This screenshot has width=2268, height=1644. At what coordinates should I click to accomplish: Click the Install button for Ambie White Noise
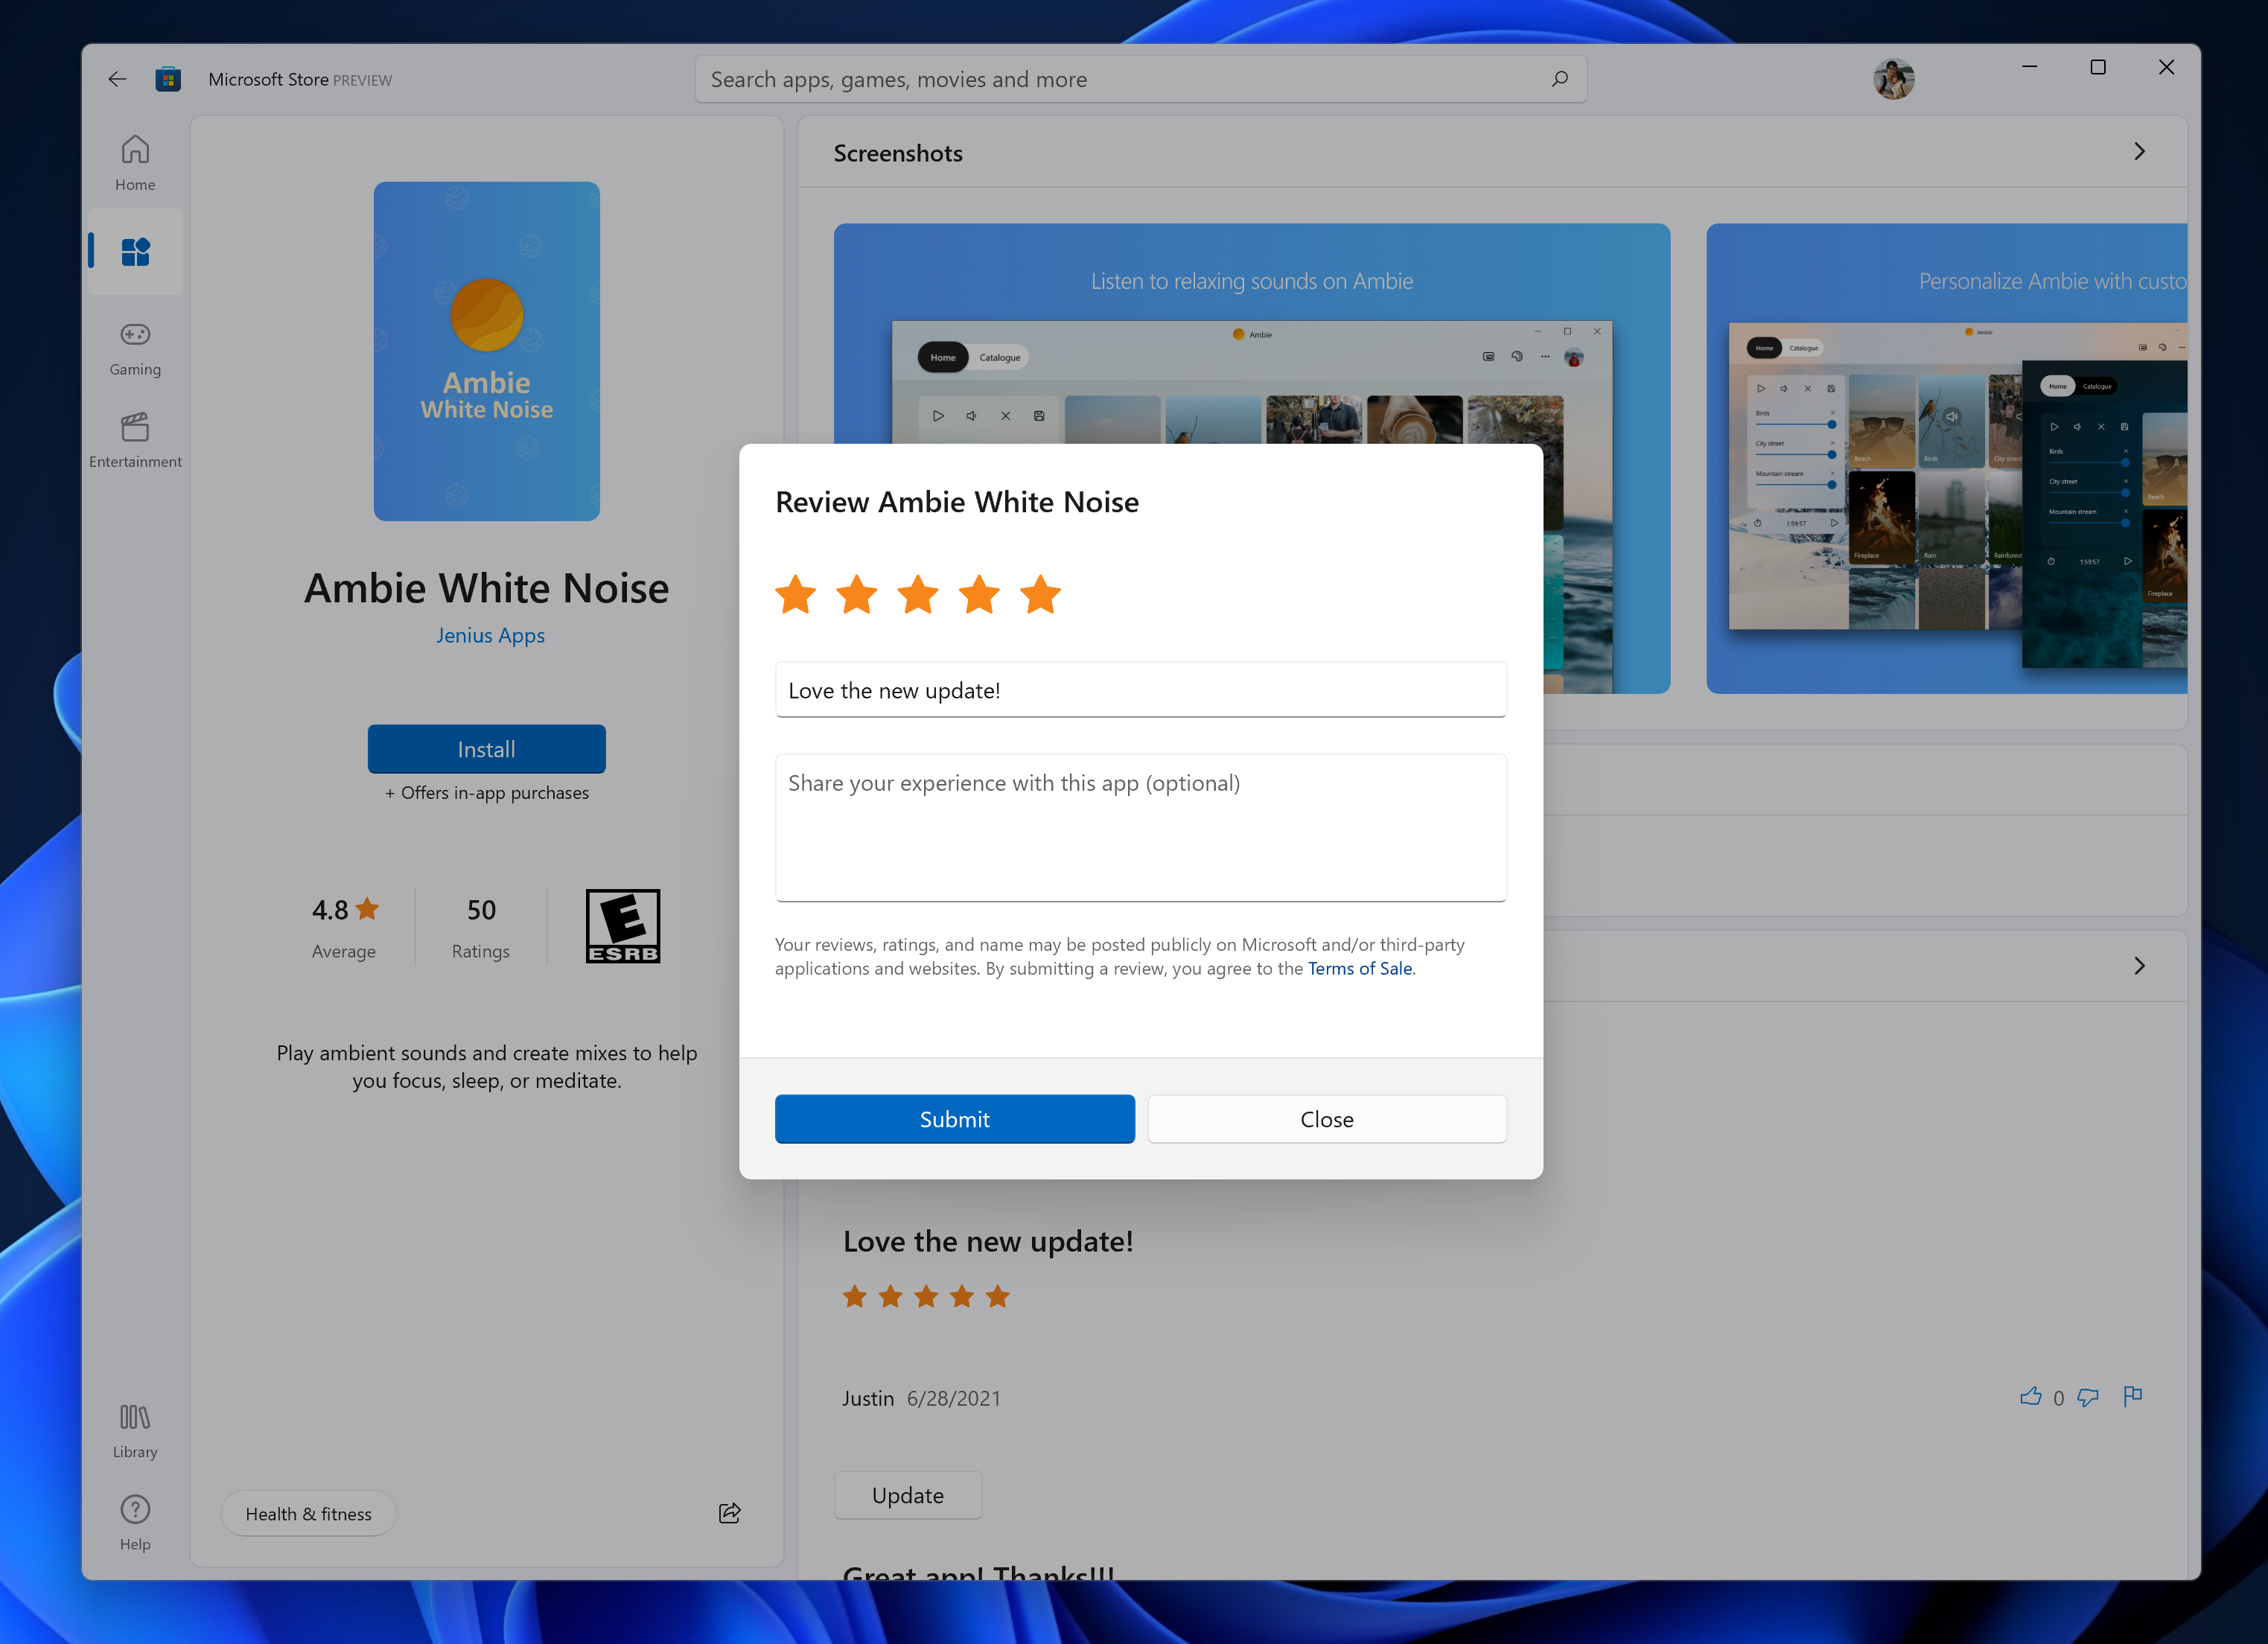(486, 748)
